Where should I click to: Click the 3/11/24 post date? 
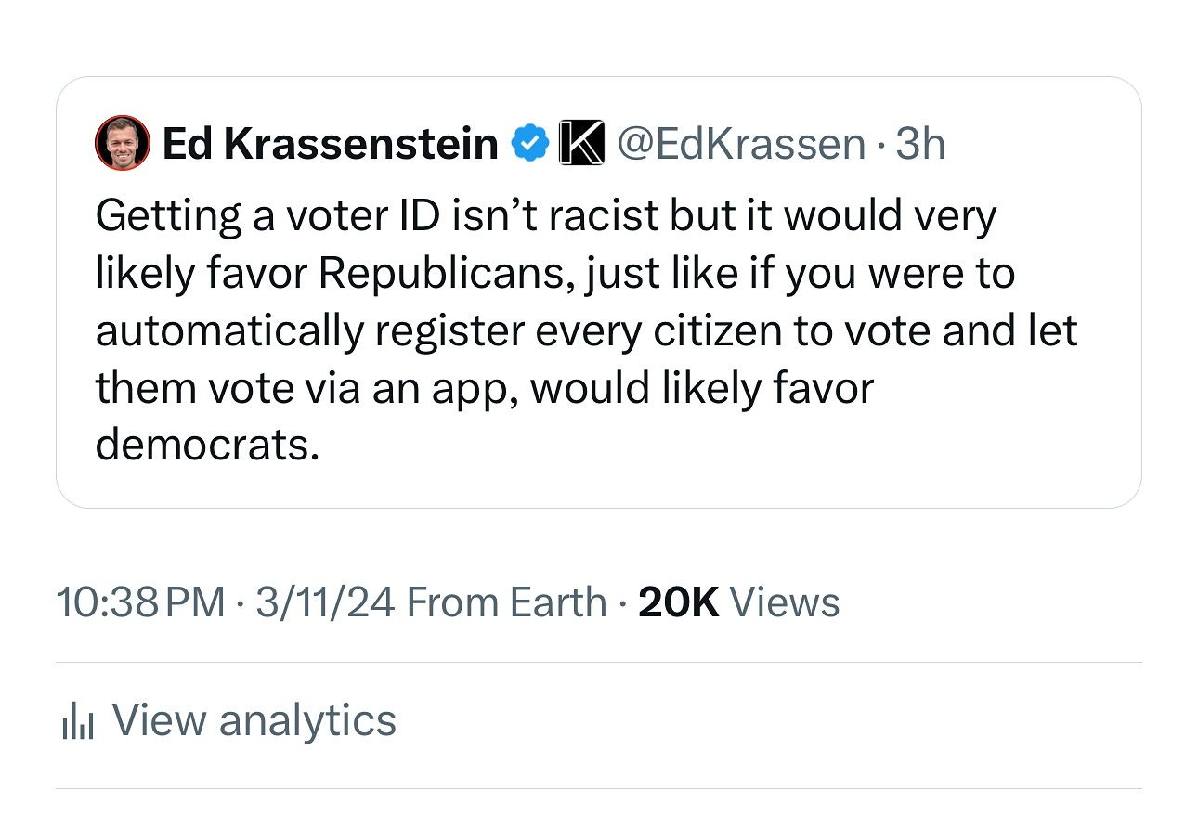pos(324,602)
